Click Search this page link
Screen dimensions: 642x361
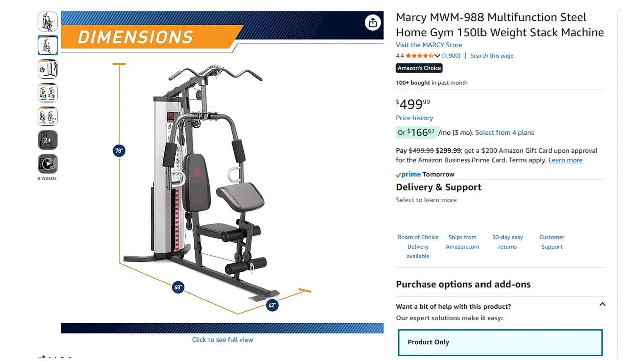click(x=492, y=56)
